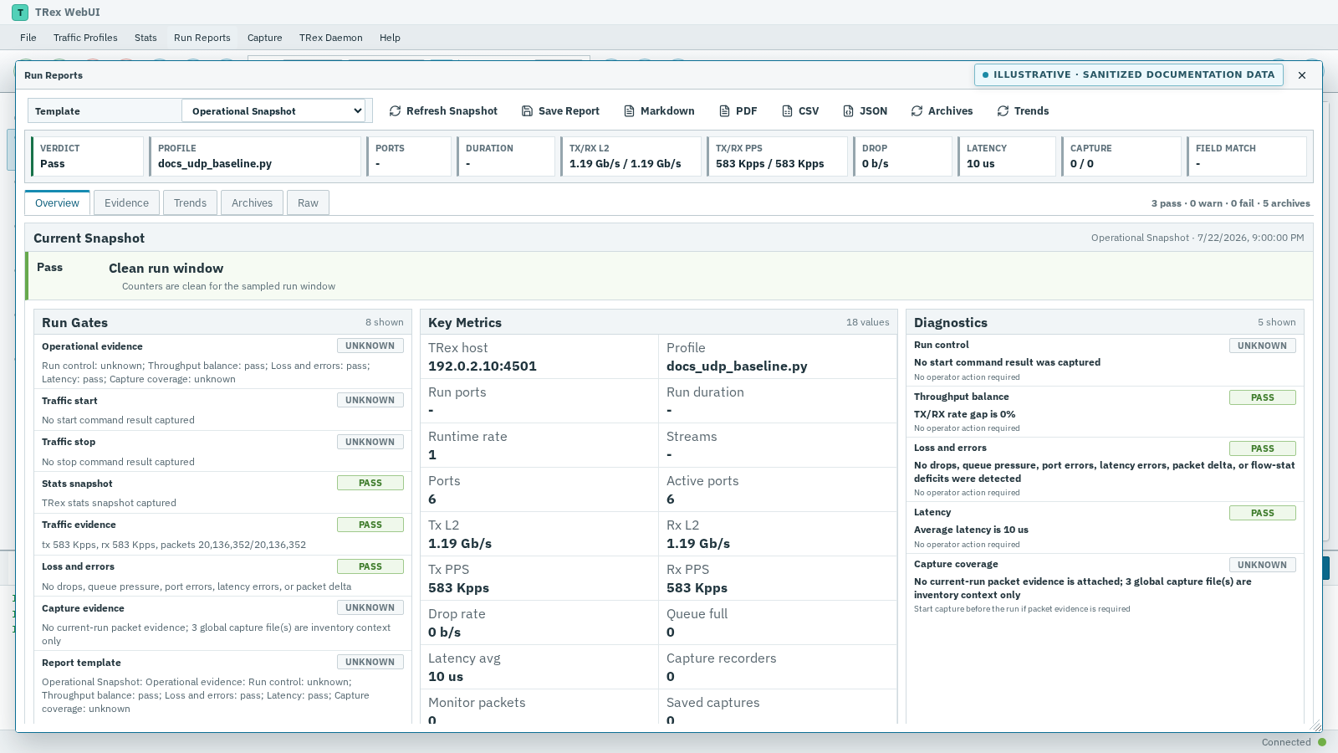Image resolution: width=1338 pixels, height=753 pixels.
Task: Open the Help menu
Action: click(x=390, y=38)
